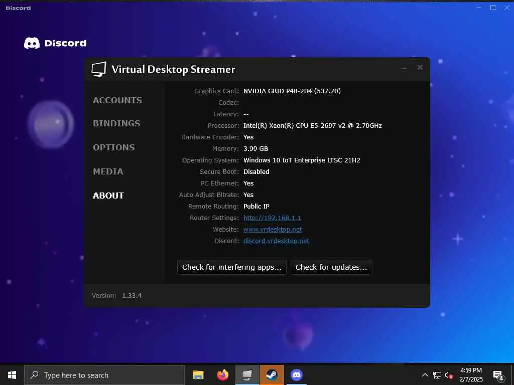Show hidden system tray icons
The image size is (514, 385).
[x=425, y=375]
